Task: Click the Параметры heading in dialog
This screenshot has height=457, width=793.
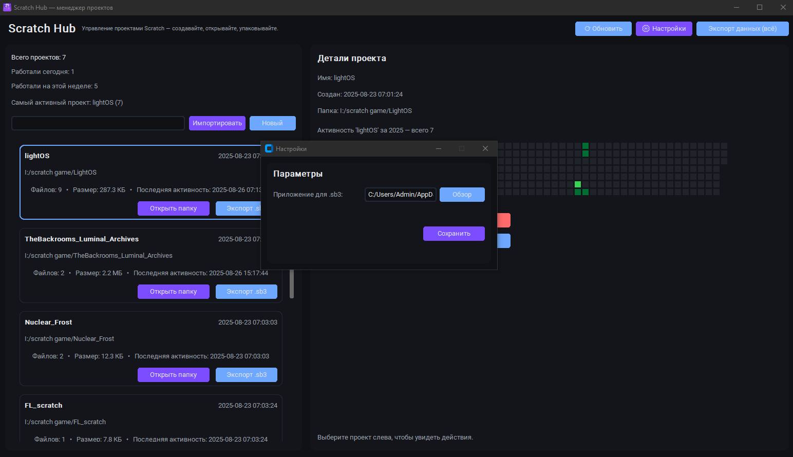Action: (298, 174)
